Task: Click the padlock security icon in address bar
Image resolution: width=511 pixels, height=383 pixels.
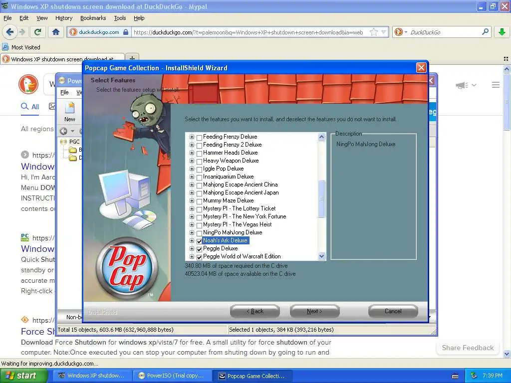Action: click(x=125, y=32)
